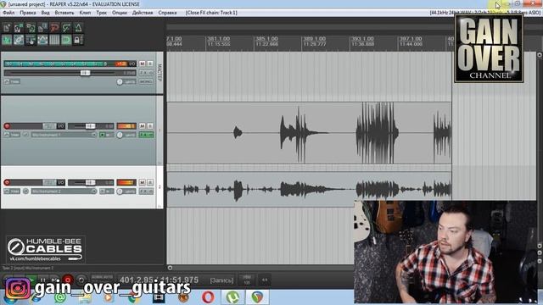Screen dimensions: 543x305
Task: Click the Redo toolbar icon
Action: pos(66,28)
